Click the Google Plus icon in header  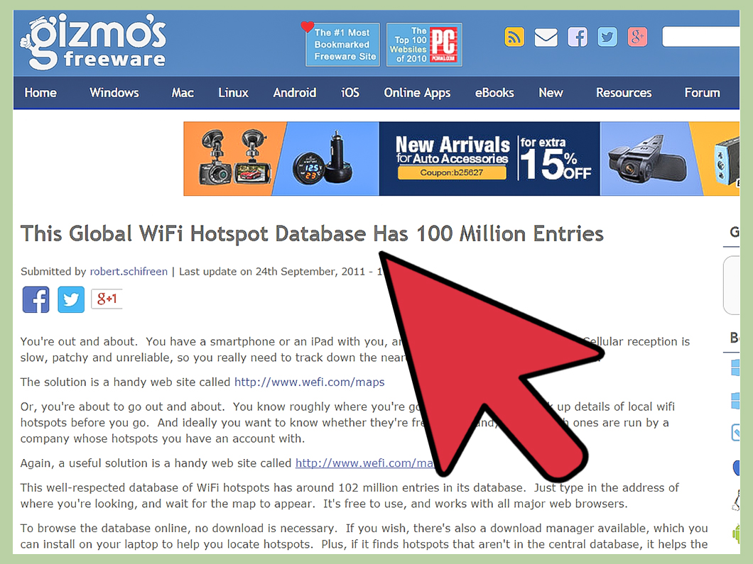point(638,37)
